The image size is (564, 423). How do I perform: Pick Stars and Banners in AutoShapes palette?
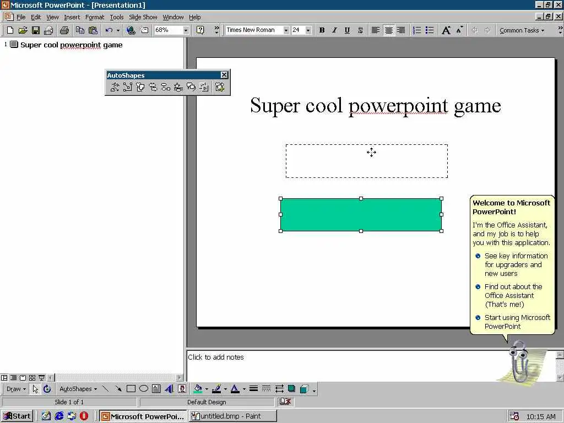tap(178, 86)
